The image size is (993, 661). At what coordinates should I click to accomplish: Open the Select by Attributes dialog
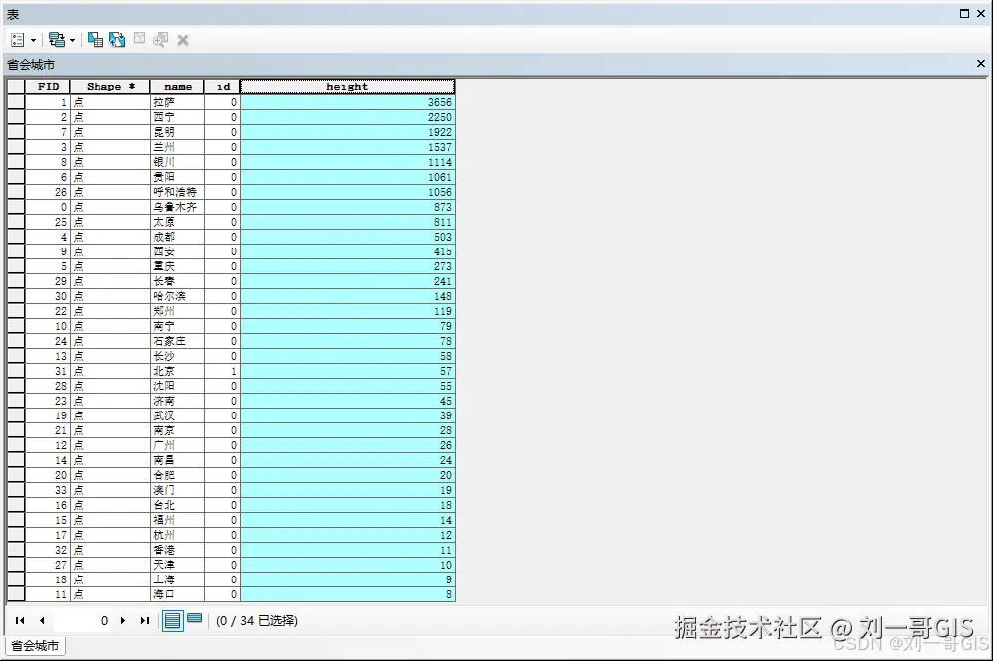point(96,39)
